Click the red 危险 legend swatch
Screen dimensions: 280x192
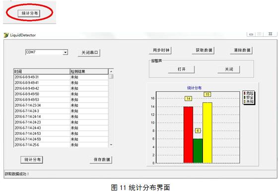[x=245, y=93]
